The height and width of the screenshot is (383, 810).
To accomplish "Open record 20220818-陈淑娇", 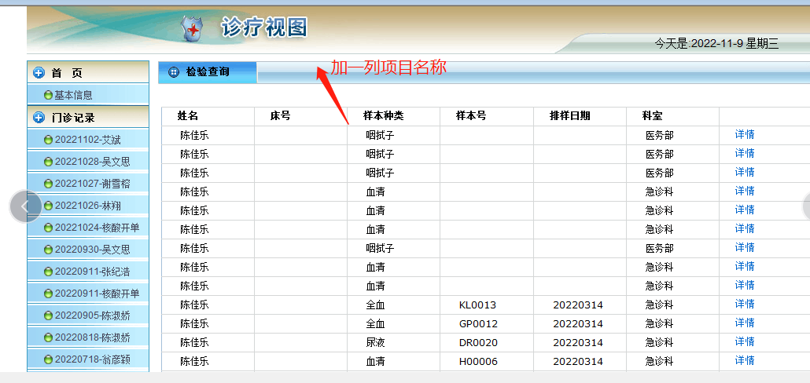I will click(x=93, y=337).
